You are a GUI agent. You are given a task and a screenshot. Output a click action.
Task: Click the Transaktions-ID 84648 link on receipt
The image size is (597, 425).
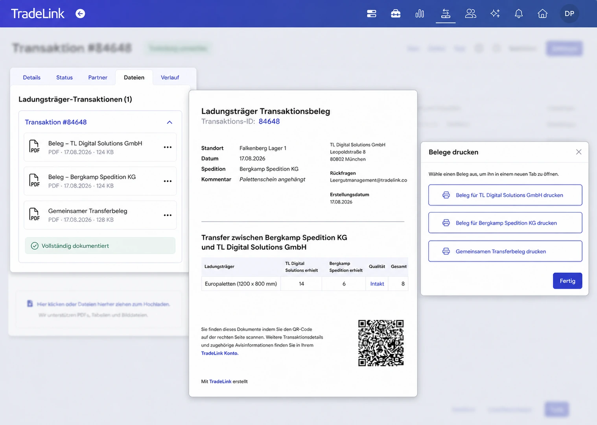[269, 122]
